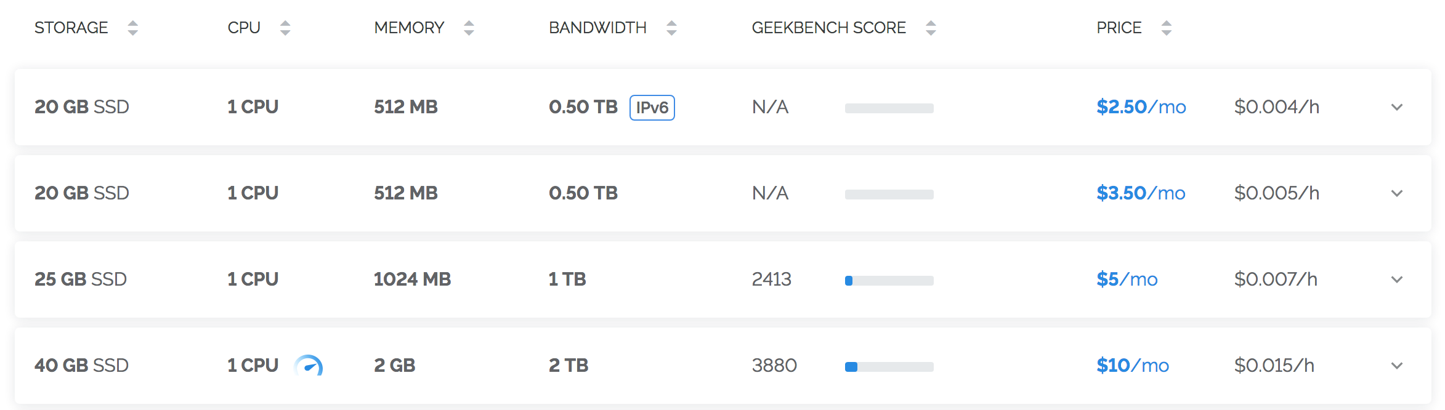Open the $2.50/mo price link
Image resolution: width=1445 pixels, height=410 pixels.
click(x=1141, y=107)
